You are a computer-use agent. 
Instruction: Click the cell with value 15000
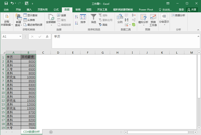coord(28,101)
